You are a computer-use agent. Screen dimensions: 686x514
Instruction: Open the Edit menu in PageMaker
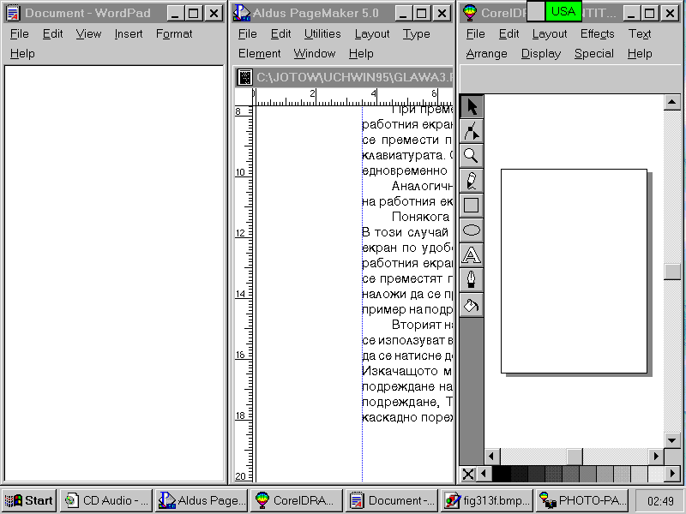280,33
